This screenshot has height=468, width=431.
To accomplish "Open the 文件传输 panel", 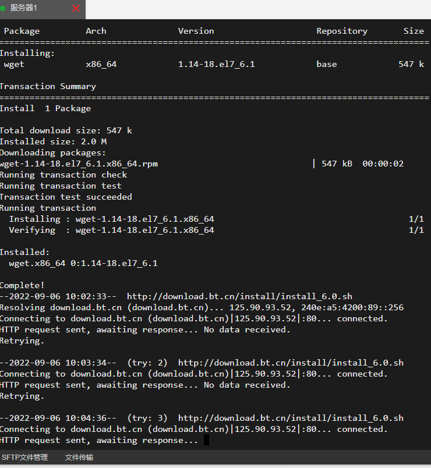I will click(79, 458).
